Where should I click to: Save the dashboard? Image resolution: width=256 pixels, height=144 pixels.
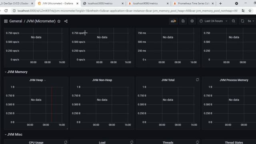183,21
